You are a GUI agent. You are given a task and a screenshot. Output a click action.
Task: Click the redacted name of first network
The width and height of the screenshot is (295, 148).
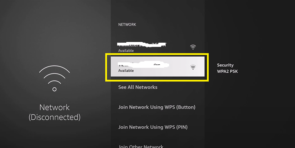pyautogui.click(x=142, y=45)
